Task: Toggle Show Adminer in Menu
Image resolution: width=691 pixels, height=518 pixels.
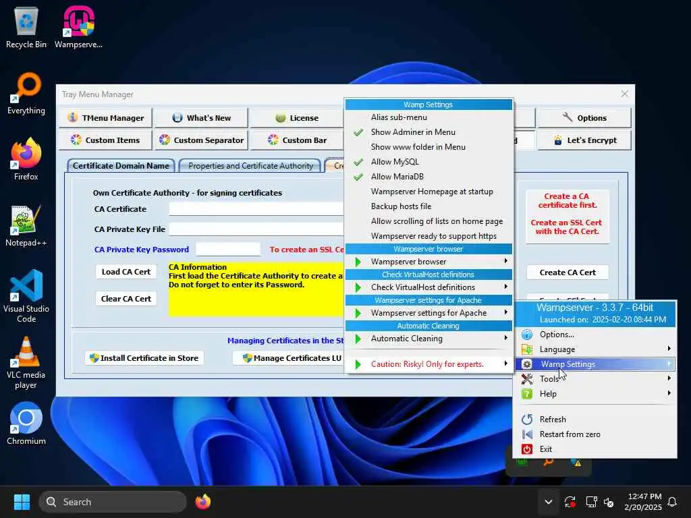Action: (x=429, y=132)
